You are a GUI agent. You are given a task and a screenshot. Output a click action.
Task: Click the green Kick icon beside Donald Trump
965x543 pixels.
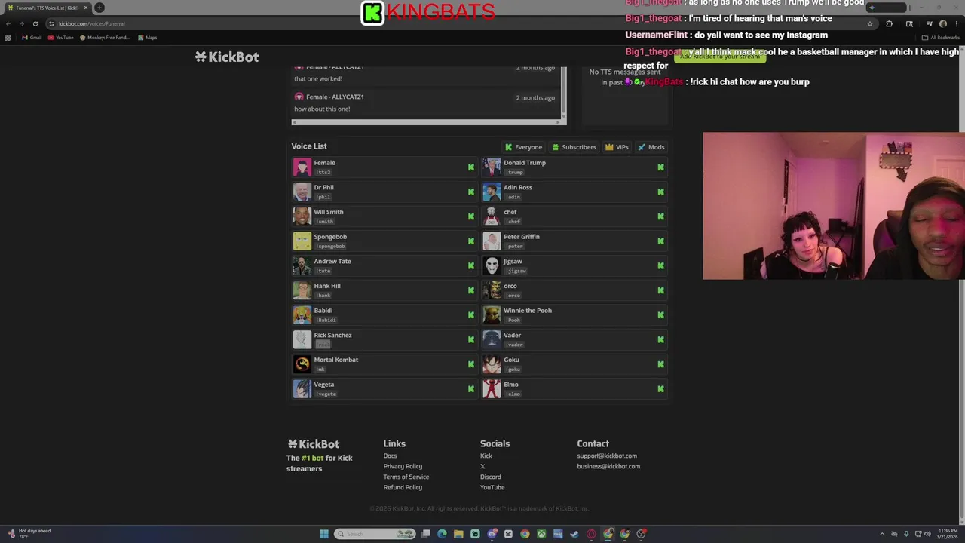click(x=660, y=167)
